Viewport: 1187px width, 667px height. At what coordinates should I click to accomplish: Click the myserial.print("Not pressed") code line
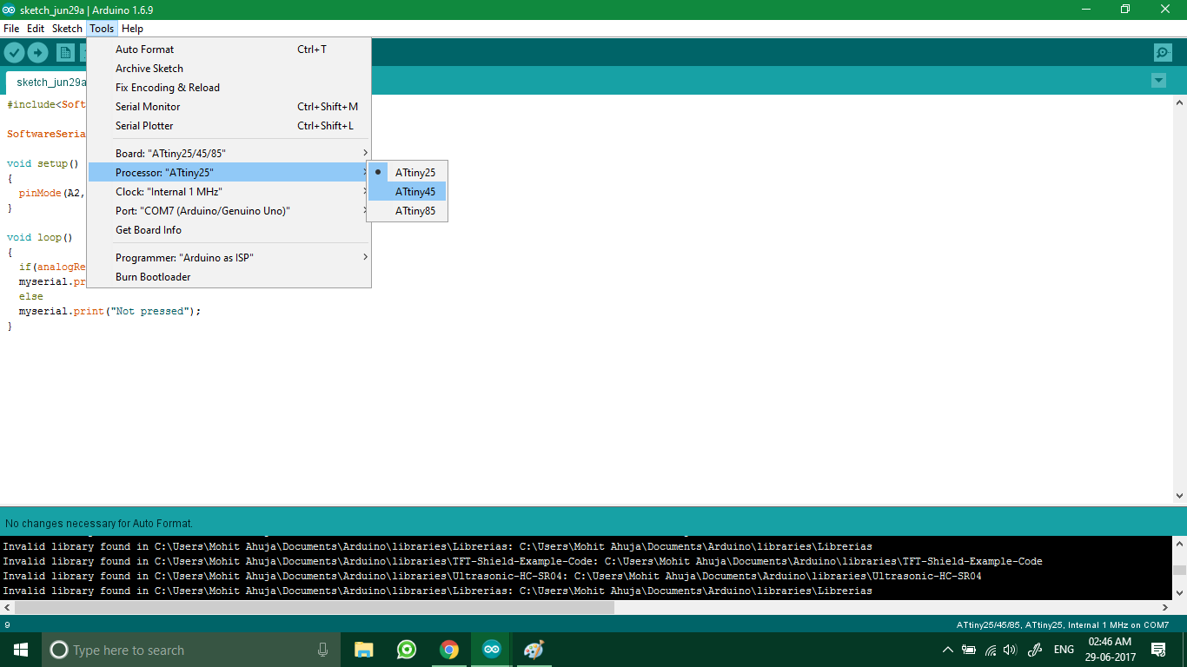coord(109,311)
